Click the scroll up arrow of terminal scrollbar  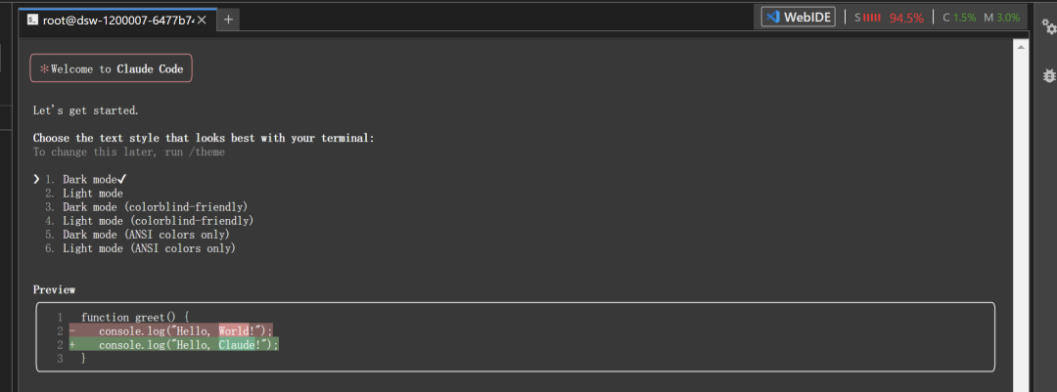tap(1022, 46)
